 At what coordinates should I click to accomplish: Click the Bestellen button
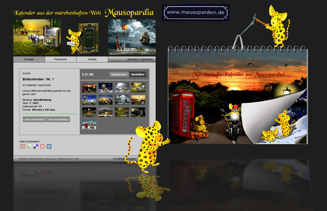138,75
